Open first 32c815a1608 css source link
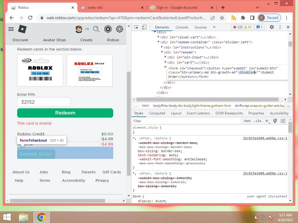The width and height of the screenshot is (298, 223). [x=265, y=138]
